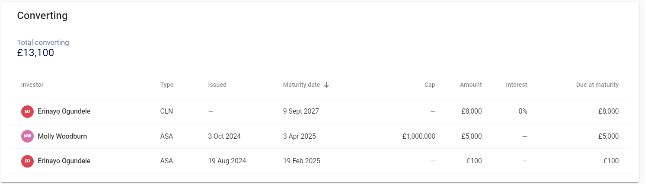The height and width of the screenshot is (184, 645).
Task: Open Erinayo Ogundele name in CLN row
Action: 64,111
